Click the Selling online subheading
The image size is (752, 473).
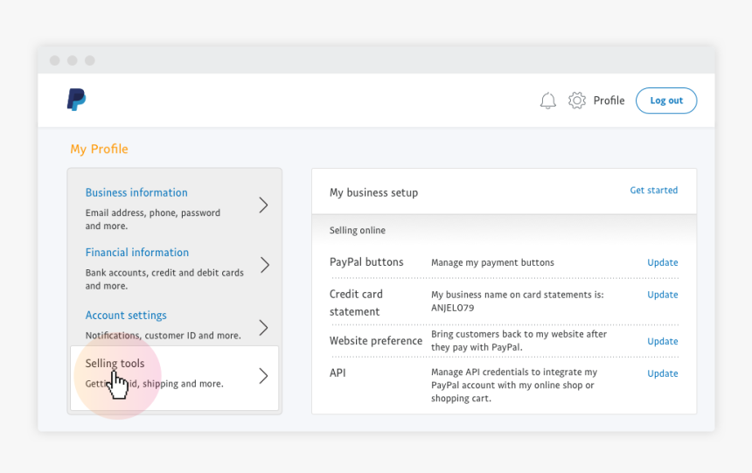(x=358, y=230)
